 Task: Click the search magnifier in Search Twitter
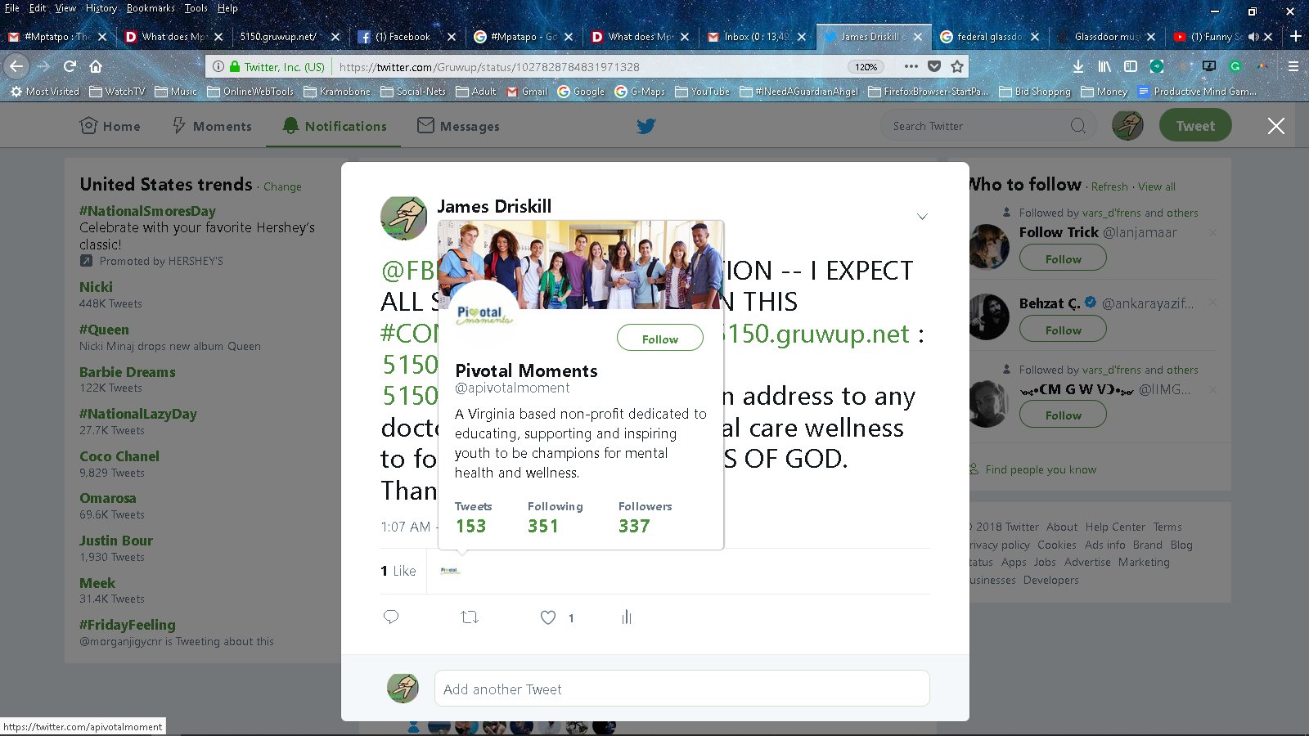tap(1078, 126)
